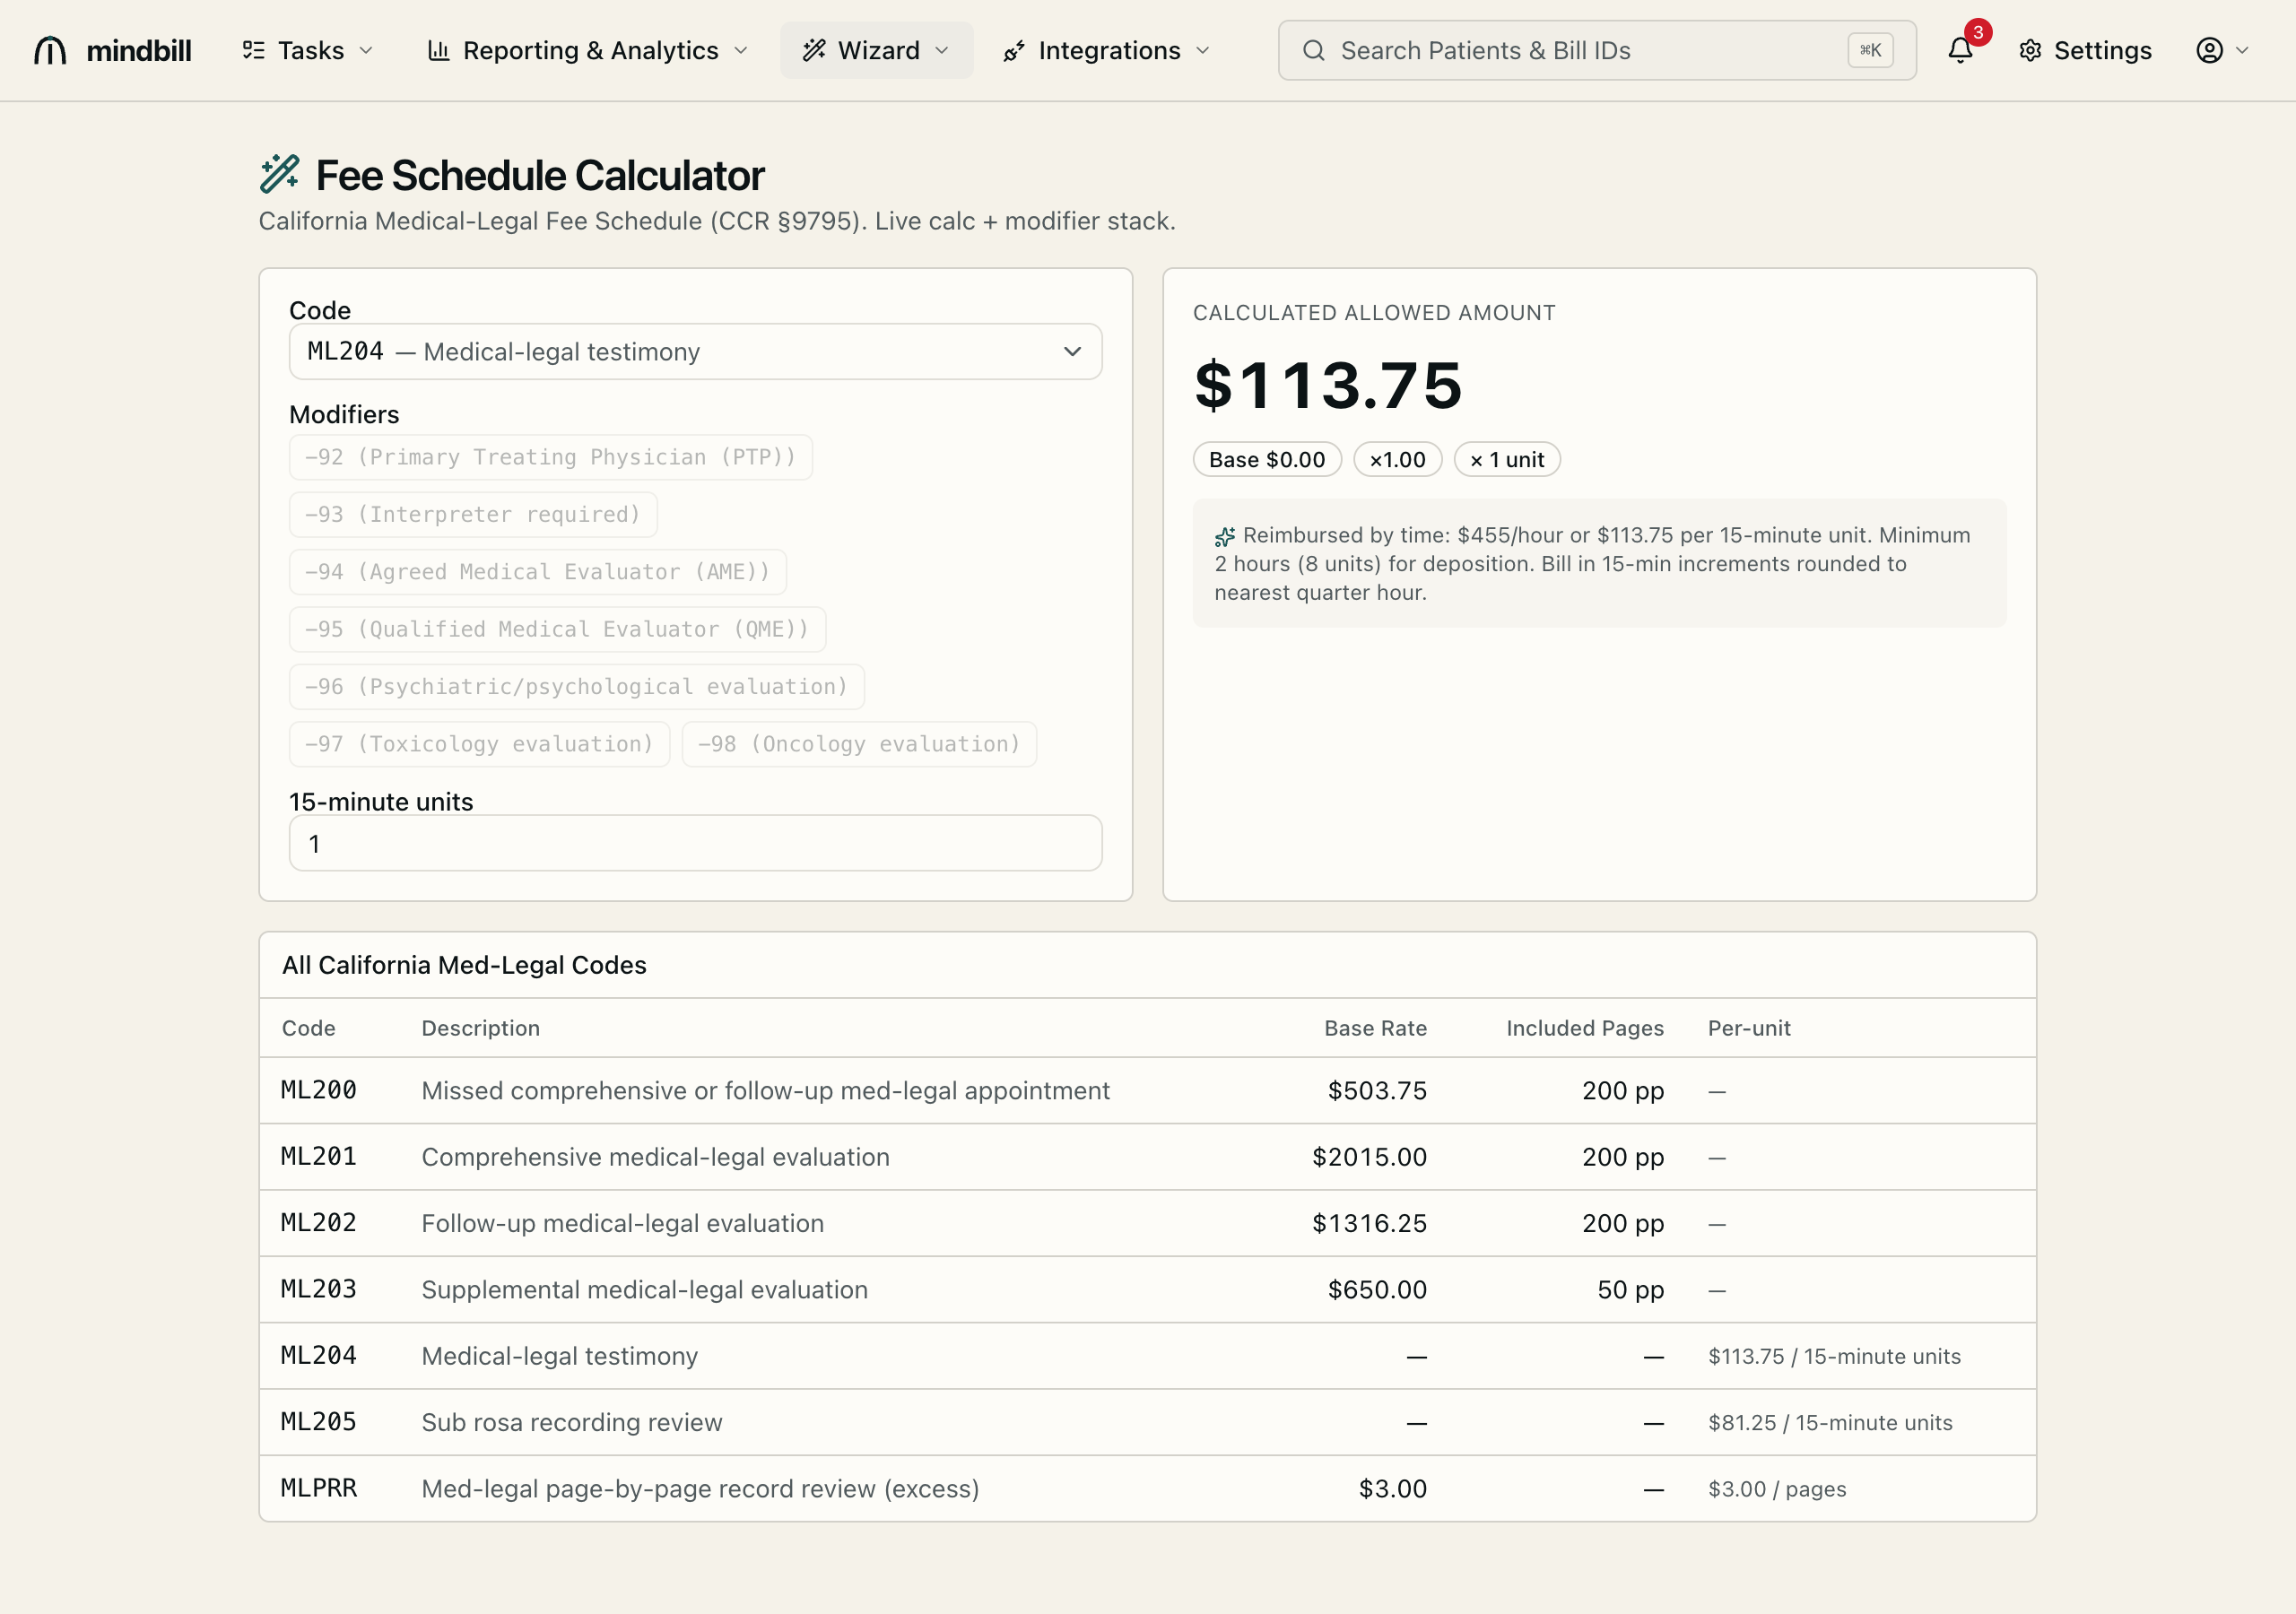
Task: Toggle modifier -95 Qualified Medical Evaluator
Action: (557, 629)
